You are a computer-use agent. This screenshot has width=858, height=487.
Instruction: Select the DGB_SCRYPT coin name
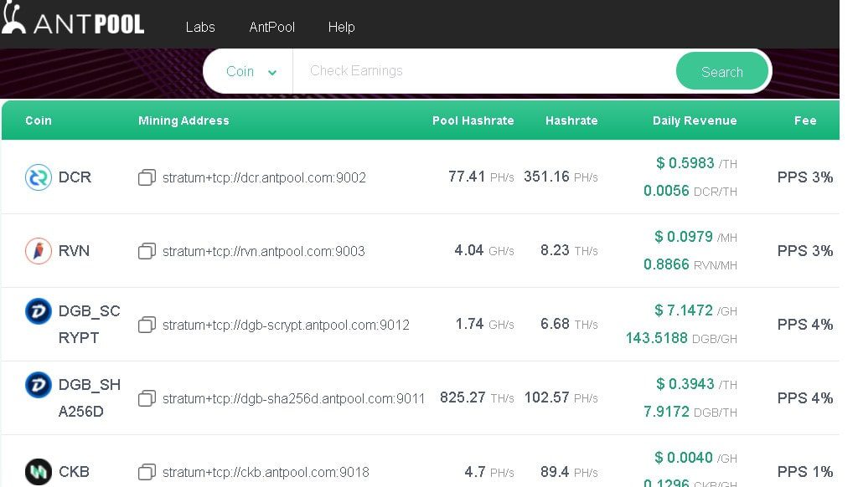tap(89, 324)
